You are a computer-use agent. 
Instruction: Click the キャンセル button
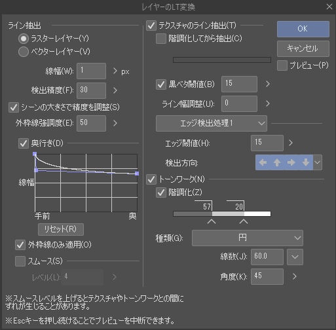pyautogui.click(x=303, y=48)
